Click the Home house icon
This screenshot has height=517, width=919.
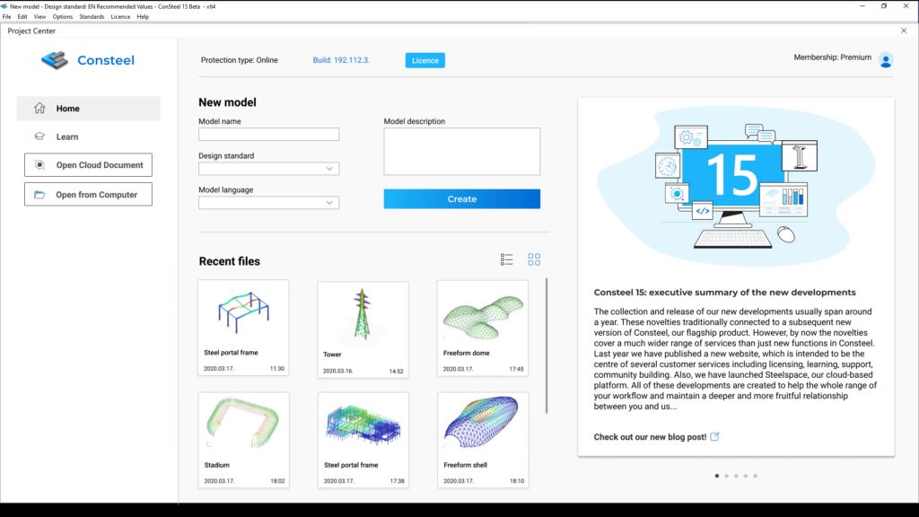tap(39, 108)
